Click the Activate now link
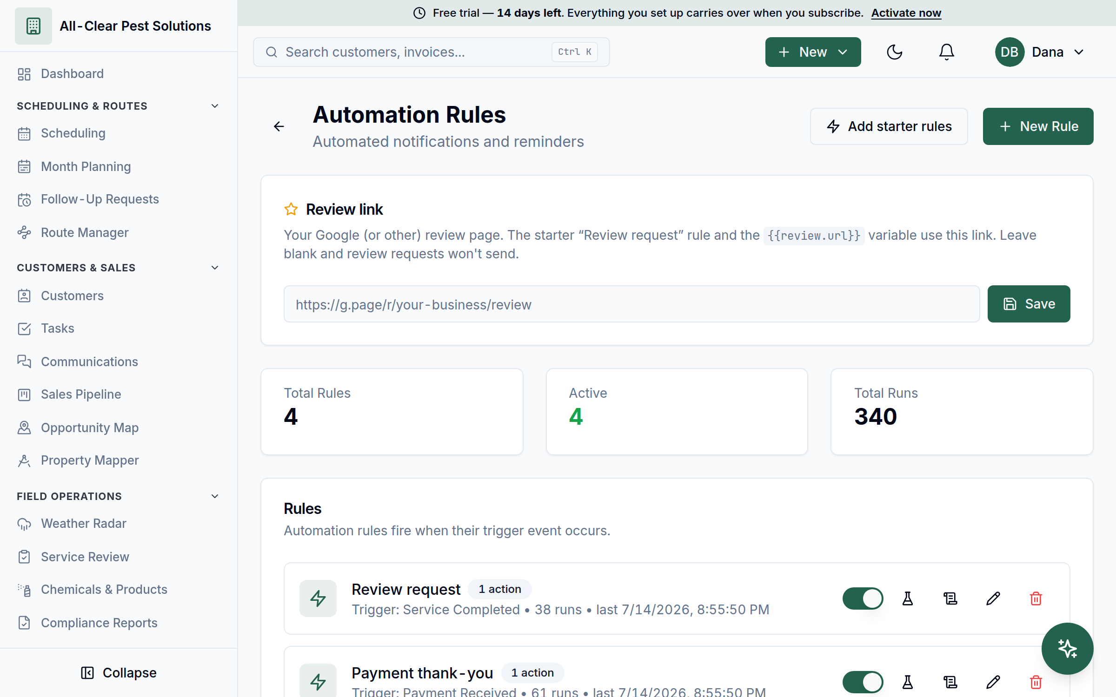 coord(906,13)
